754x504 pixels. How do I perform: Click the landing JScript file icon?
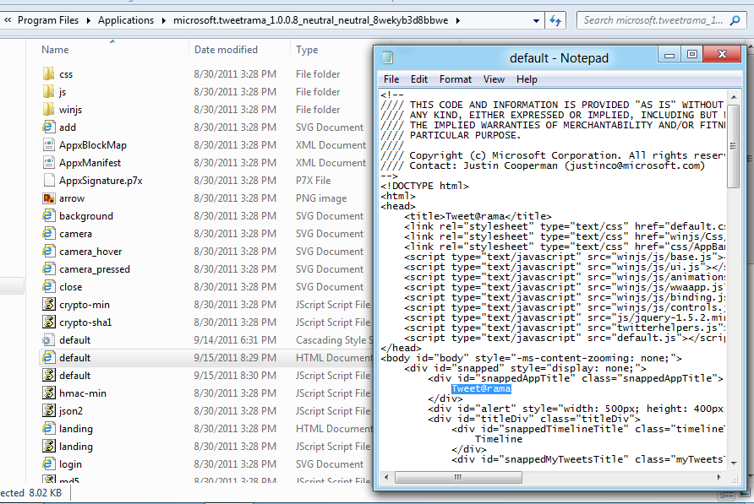click(x=48, y=447)
